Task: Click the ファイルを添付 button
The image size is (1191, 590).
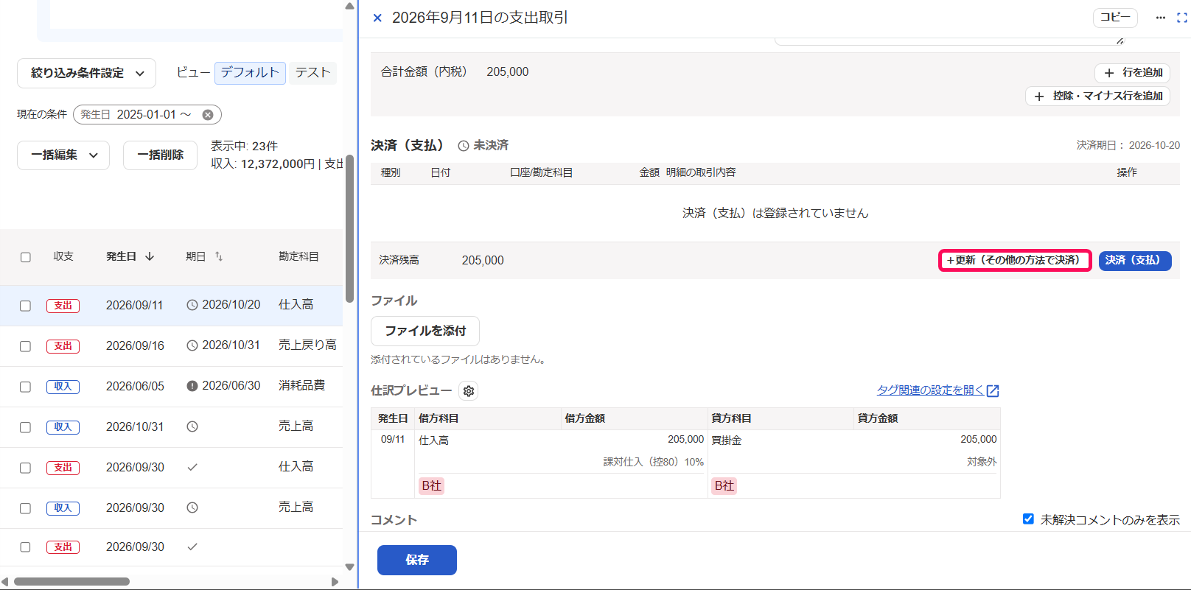Action: (x=425, y=331)
